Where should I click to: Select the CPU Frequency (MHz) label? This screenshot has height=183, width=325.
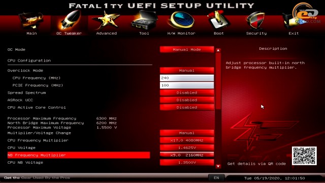37,78
